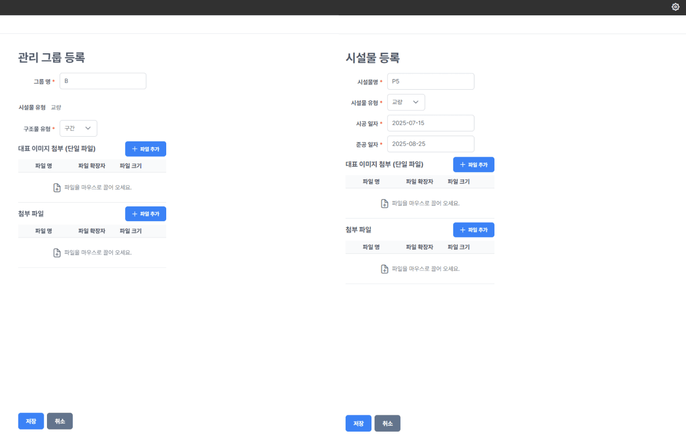Open the 시공 일자 date picker
This screenshot has width=686, height=438.
pyautogui.click(x=431, y=122)
